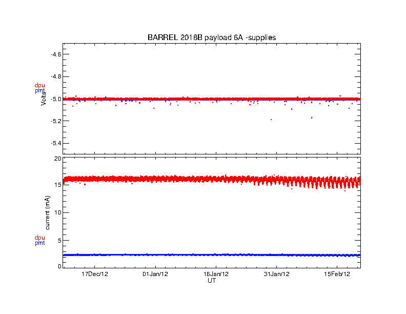The width and height of the screenshot is (406, 314).
Task: Click the 5 current tick label
Action: click(59, 241)
